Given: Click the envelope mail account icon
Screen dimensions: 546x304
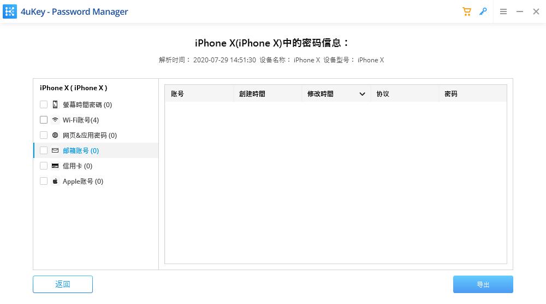Looking at the screenshot, I should [55, 150].
